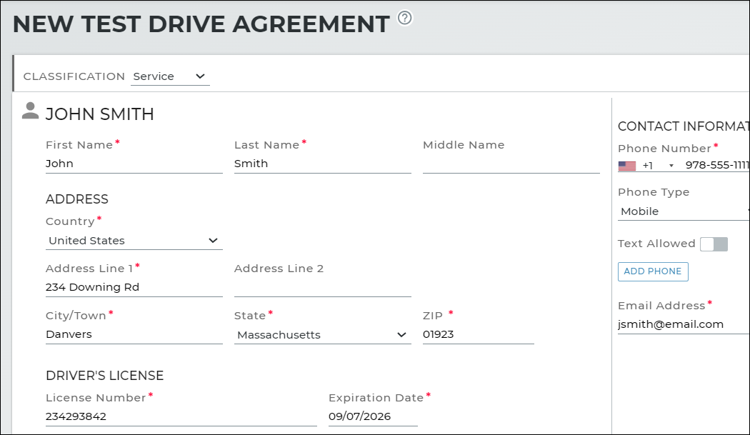Click the Expiration Date field
Image resolution: width=750 pixels, height=435 pixels.
tap(372, 416)
